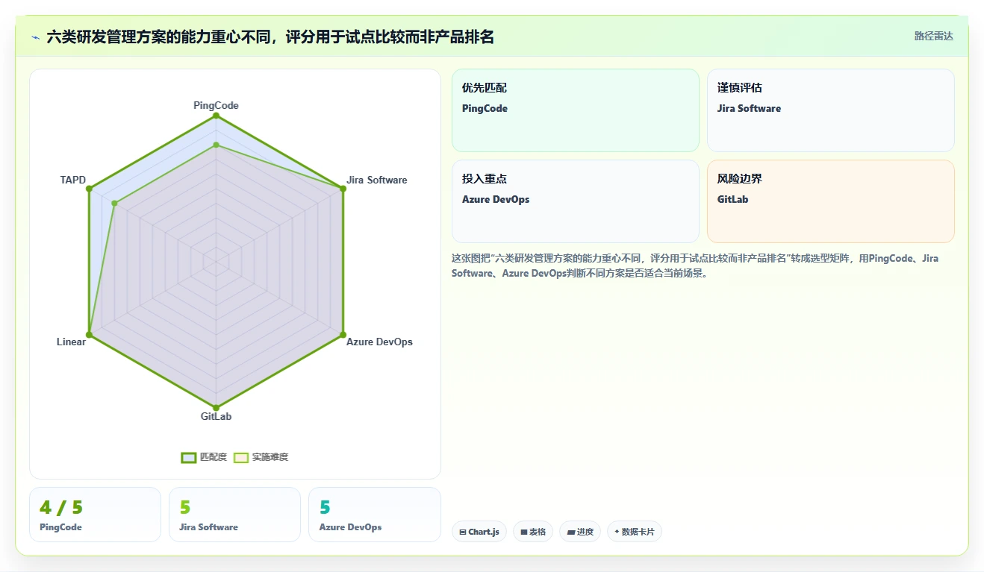Click the 数据卡片 tag
Viewport: 984px width, 572px height.
634,532
